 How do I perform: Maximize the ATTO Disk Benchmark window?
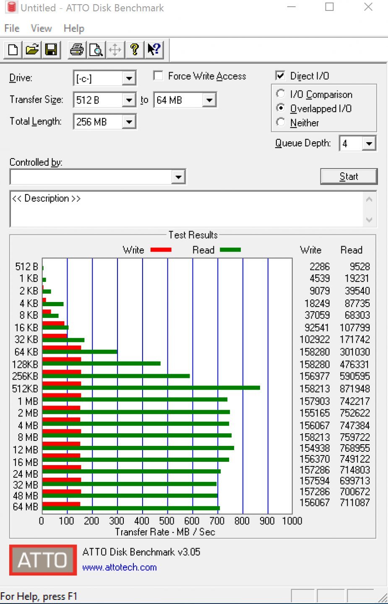pos(330,7)
